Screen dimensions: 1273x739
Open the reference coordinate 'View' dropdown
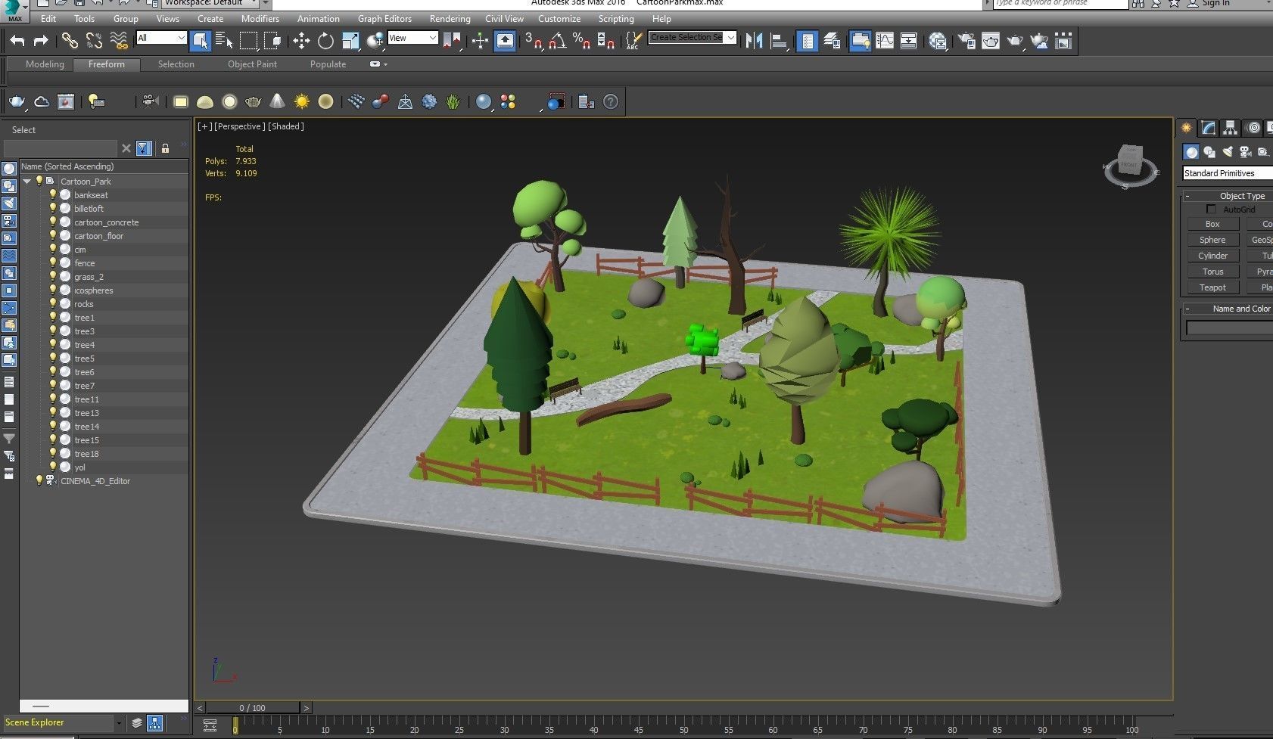(x=413, y=38)
